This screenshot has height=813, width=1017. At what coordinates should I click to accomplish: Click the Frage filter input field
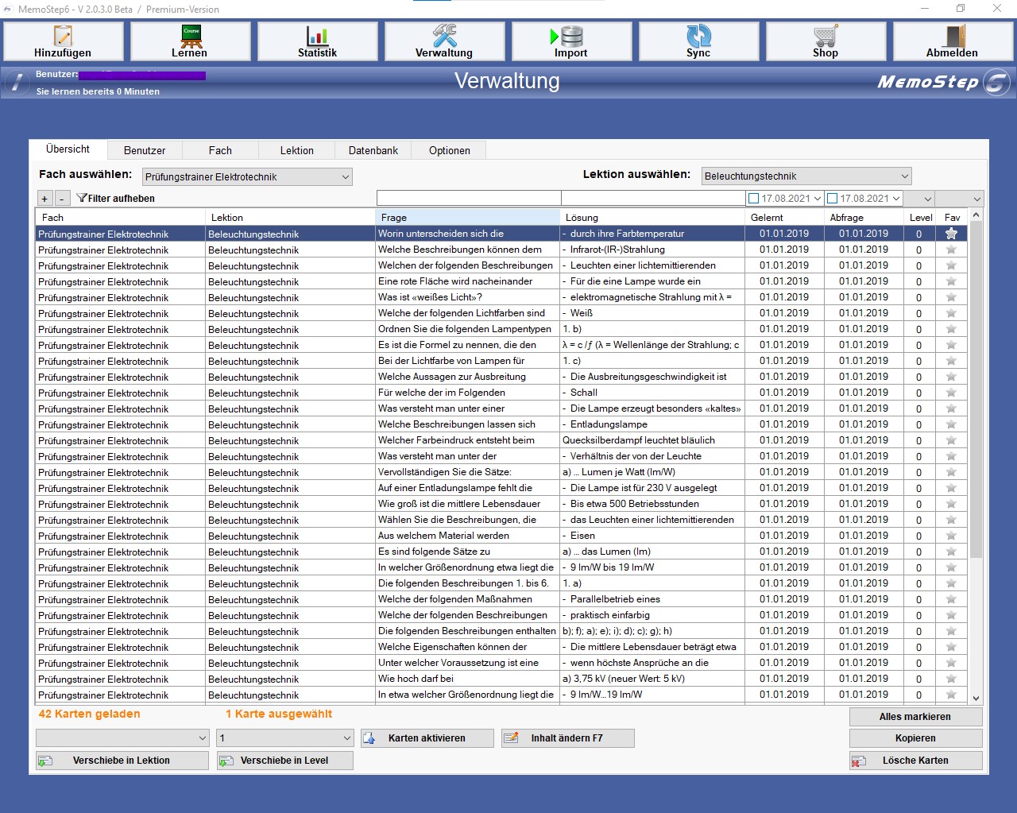(x=469, y=199)
